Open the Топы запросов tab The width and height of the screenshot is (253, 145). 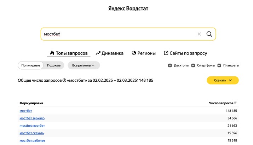[69, 53]
